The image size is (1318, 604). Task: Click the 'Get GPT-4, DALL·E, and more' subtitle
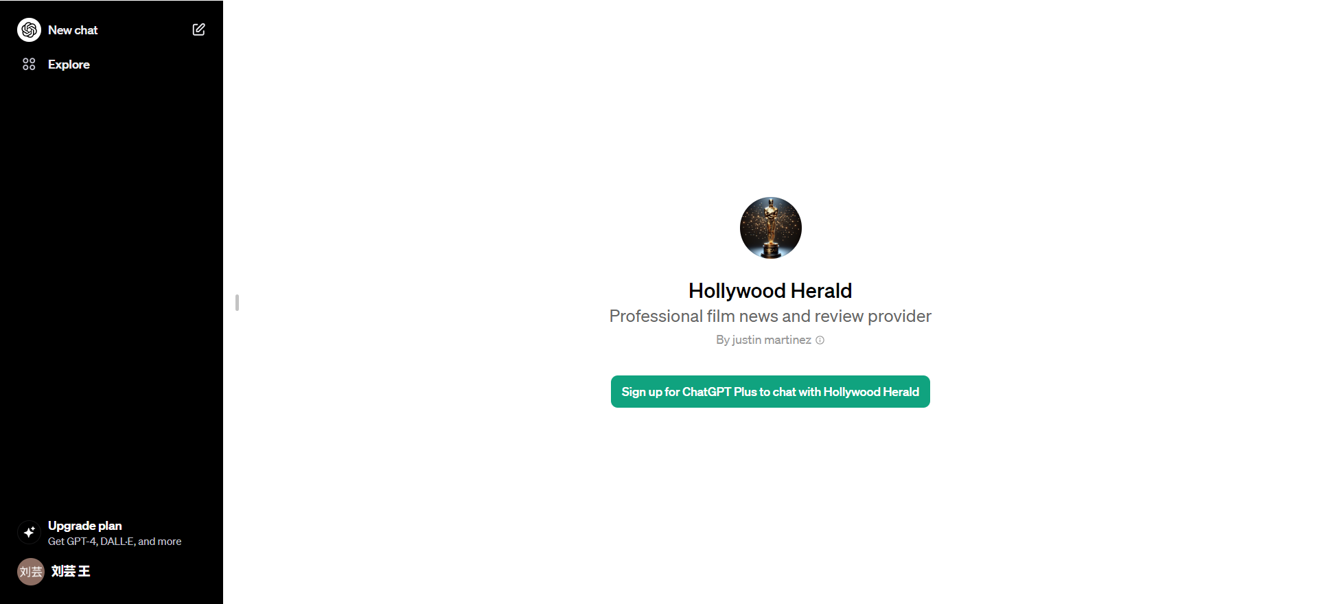[115, 542]
